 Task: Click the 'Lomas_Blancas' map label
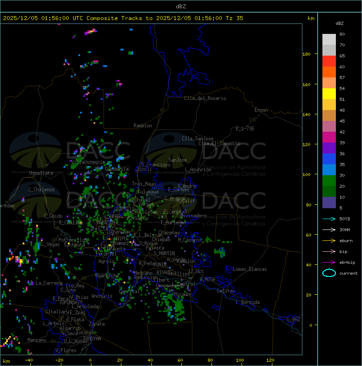(x=250, y=269)
